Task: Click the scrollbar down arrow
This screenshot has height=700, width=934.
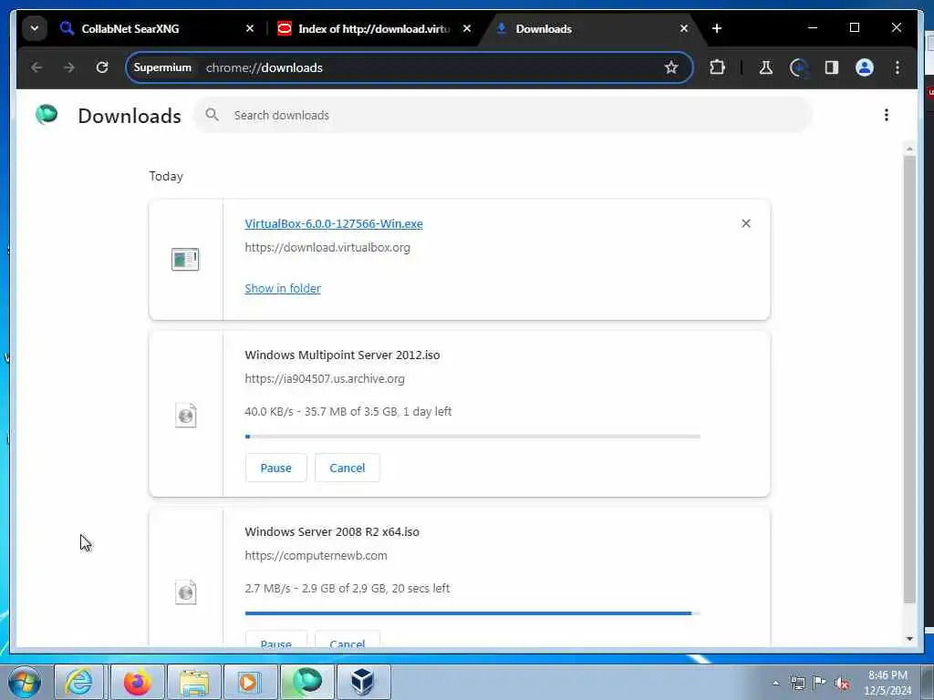Action: pos(909,639)
